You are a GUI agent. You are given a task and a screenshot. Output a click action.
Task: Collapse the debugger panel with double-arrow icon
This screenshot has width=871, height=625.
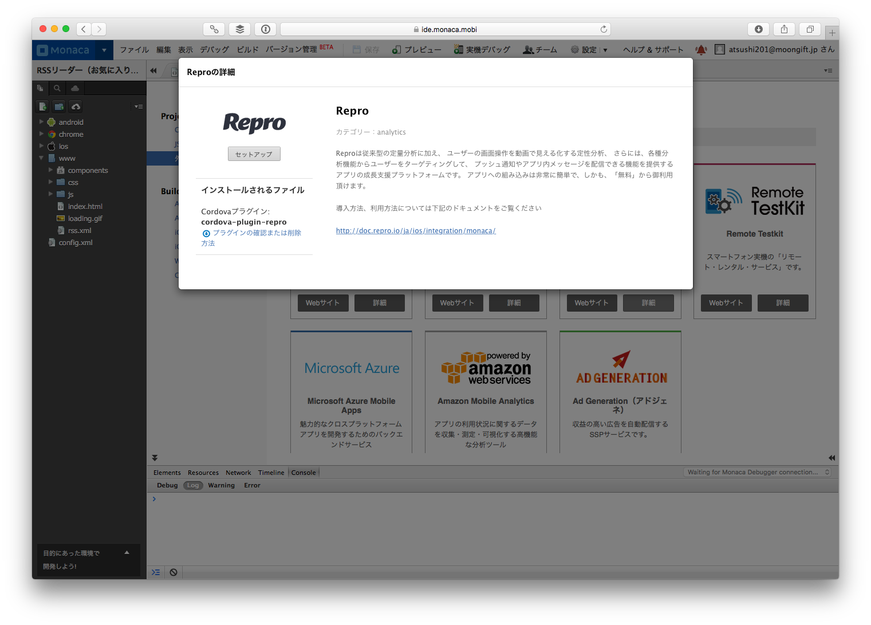point(155,458)
